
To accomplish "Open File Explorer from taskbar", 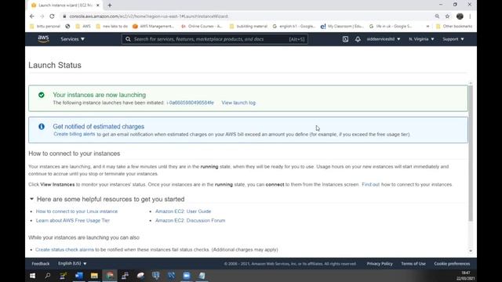I will pos(94,276).
